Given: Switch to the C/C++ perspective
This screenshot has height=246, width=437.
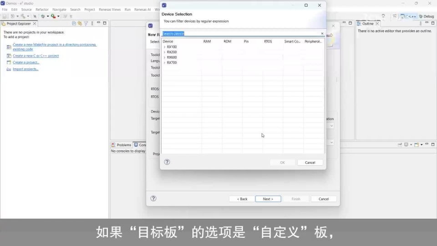Looking at the screenshot, I should 408,16.
